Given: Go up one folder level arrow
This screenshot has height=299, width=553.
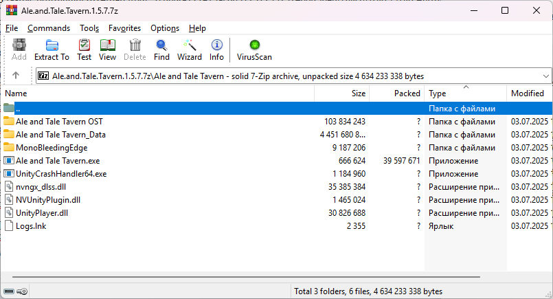Looking at the screenshot, I should coord(16,76).
